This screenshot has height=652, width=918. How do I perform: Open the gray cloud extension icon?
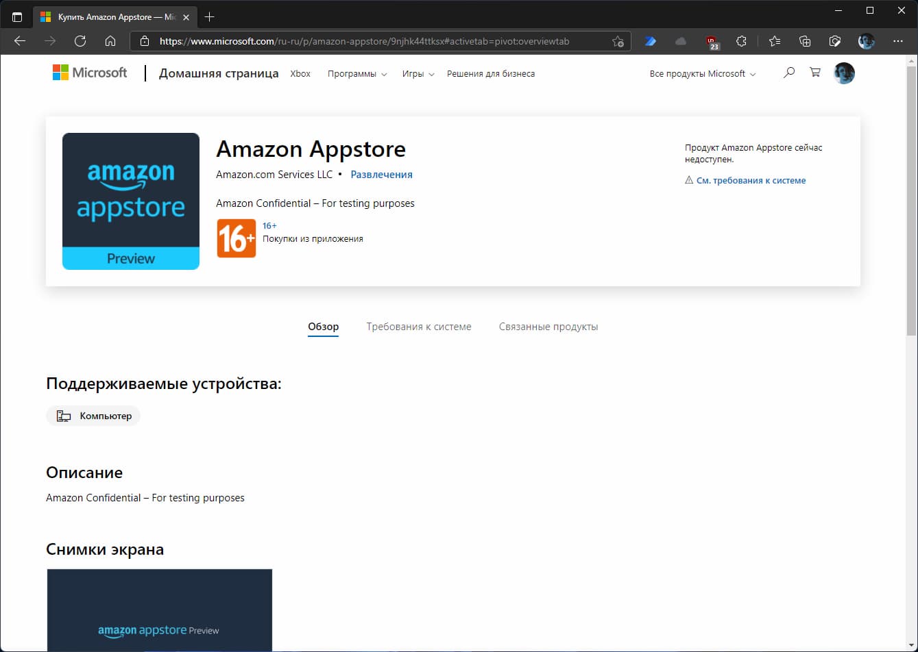pyautogui.click(x=680, y=41)
